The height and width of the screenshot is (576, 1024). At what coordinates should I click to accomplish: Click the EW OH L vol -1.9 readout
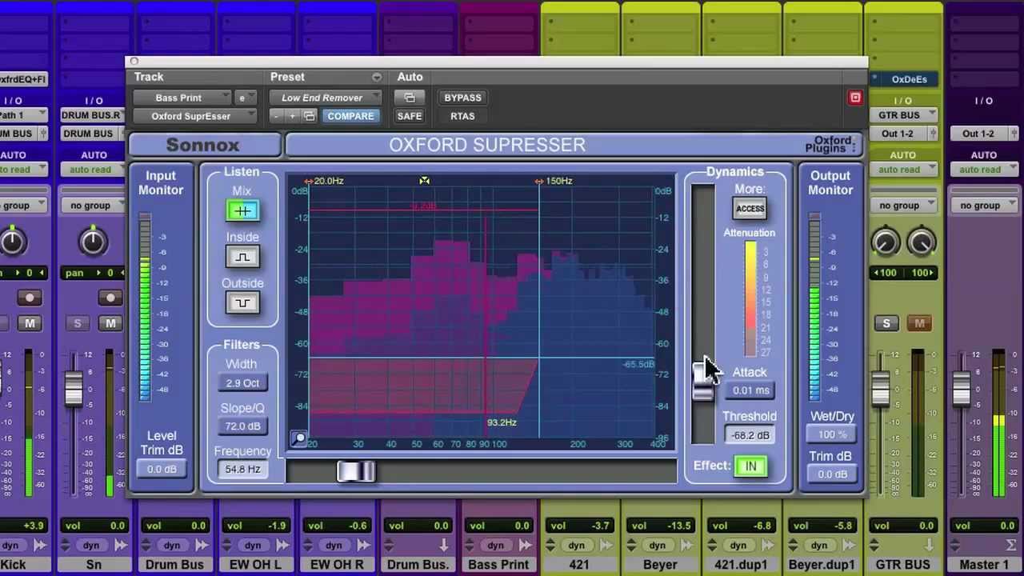256,526
